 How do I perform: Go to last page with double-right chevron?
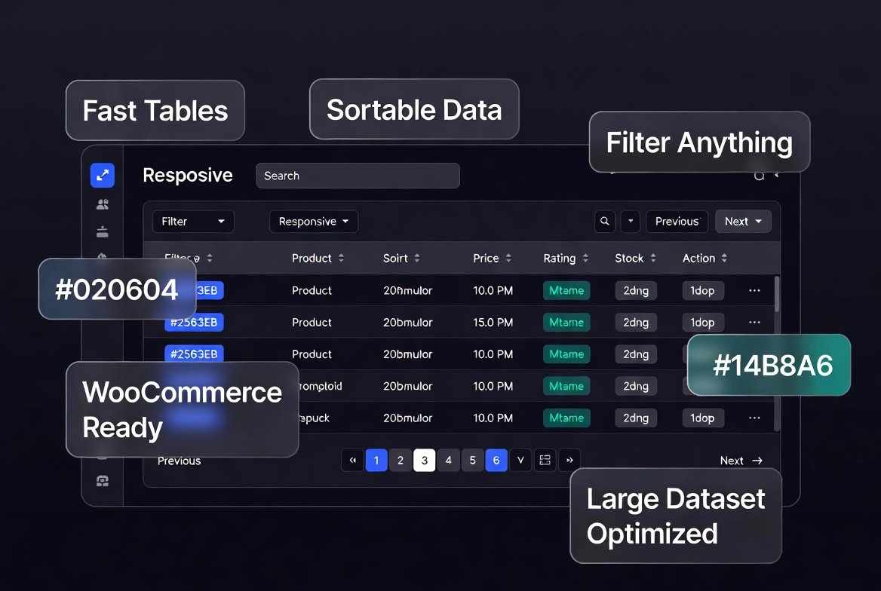coord(569,460)
